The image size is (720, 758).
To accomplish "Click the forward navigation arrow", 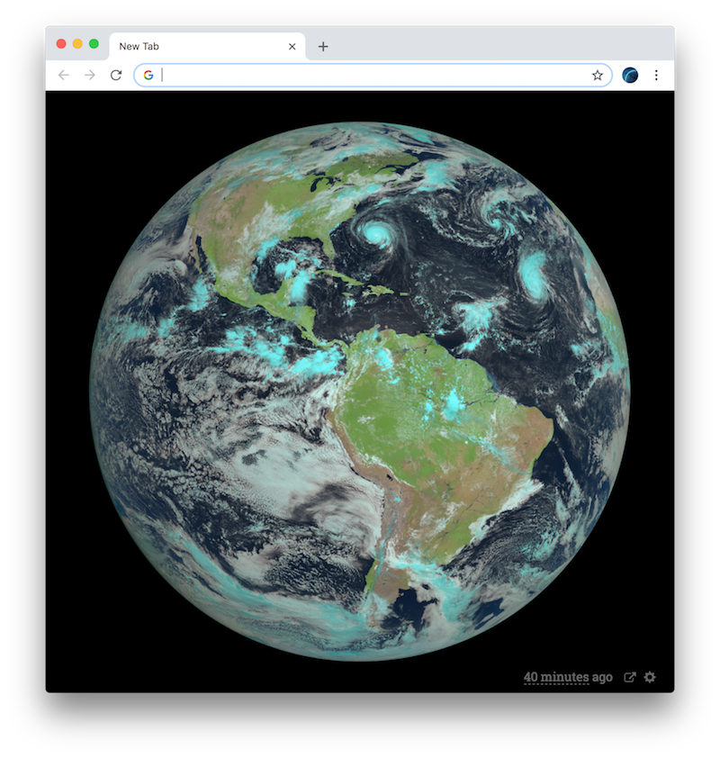I will click(90, 75).
